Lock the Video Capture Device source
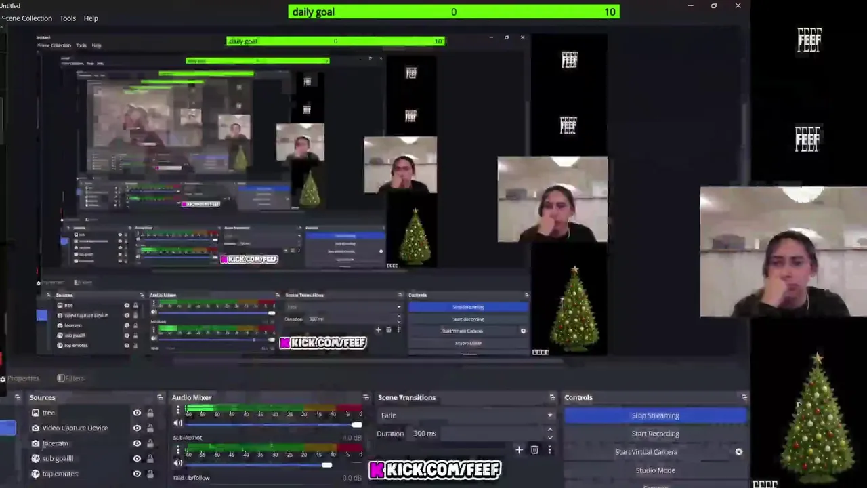Screen dimensions: 867x488 tap(150, 428)
